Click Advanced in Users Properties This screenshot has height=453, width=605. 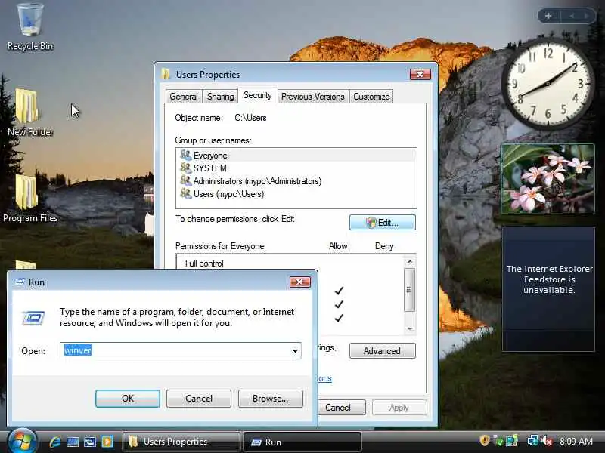[383, 351]
